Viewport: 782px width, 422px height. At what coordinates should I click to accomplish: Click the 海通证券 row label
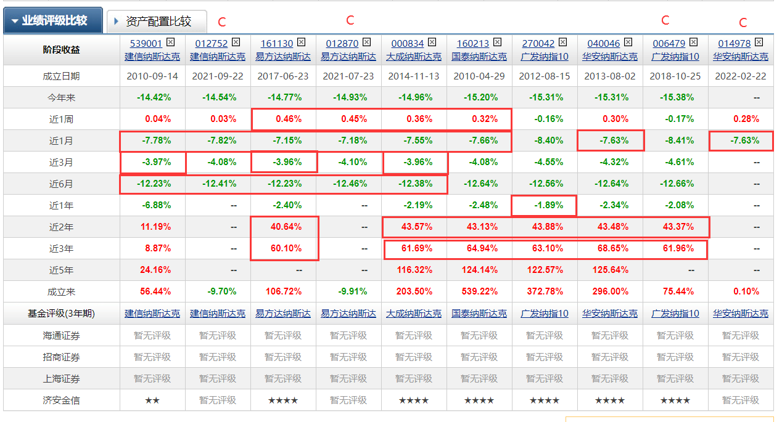[x=62, y=335]
